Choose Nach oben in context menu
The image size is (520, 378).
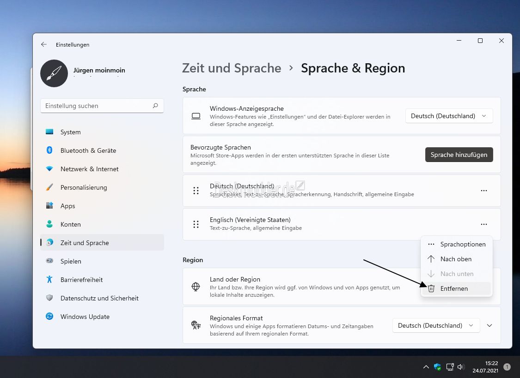tap(456, 259)
